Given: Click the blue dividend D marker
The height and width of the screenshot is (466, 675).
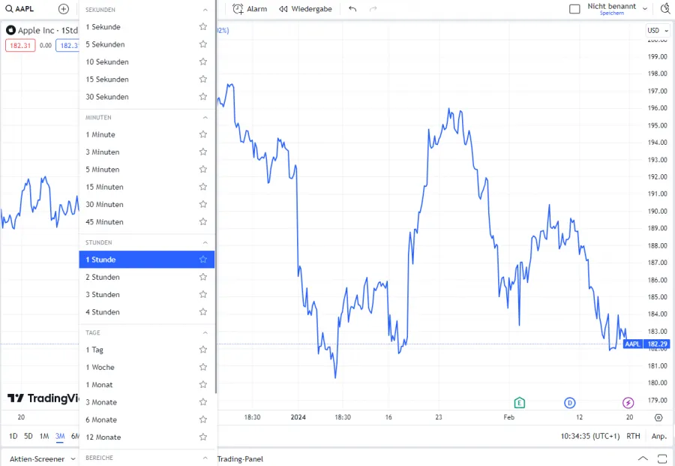Looking at the screenshot, I should [569, 403].
